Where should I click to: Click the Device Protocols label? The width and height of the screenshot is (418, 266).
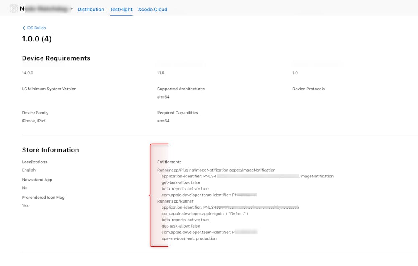click(308, 89)
